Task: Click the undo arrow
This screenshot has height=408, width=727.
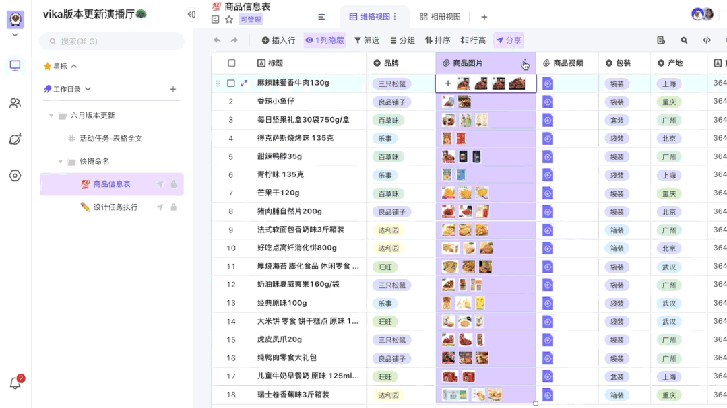Action: [x=217, y=40]
